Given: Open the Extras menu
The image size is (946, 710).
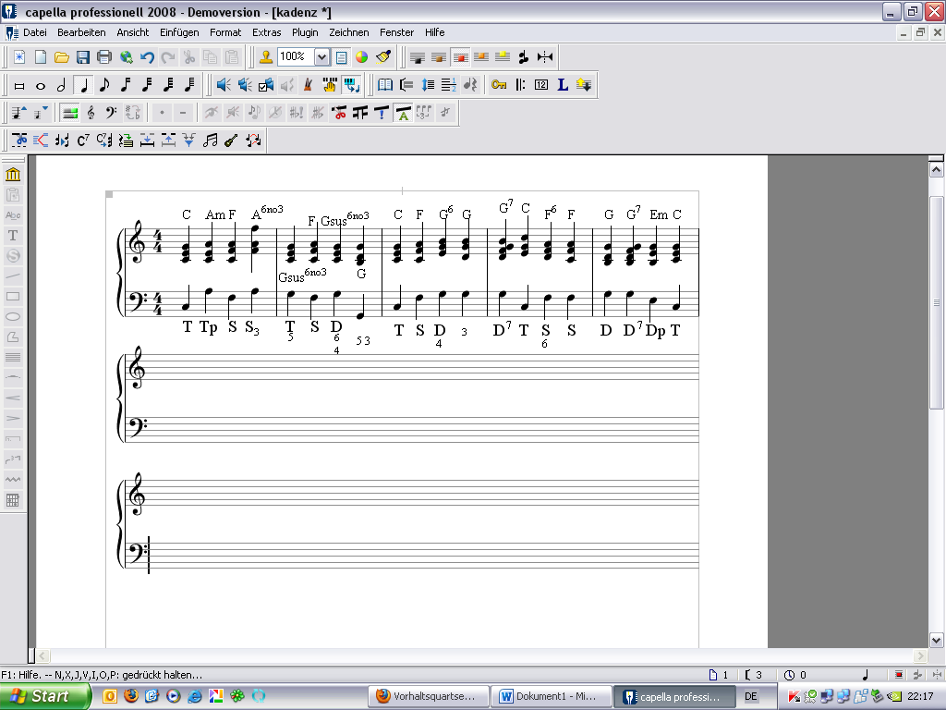Looking at the screenshot, I should tap(267, 32).
